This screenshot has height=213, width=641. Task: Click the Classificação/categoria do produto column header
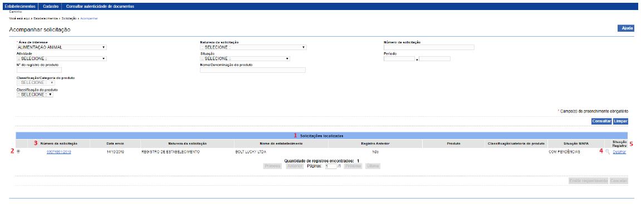(x=516, y=143)
